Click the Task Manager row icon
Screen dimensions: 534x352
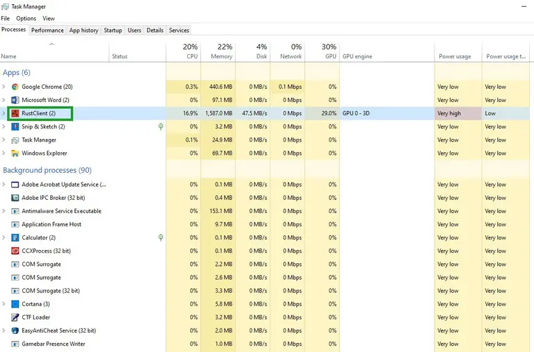pos(15,140)
